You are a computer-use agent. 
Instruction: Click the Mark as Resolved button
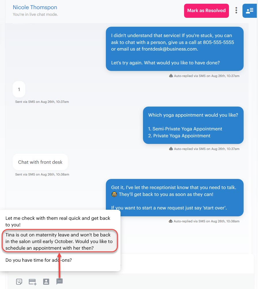pos(206,11)
